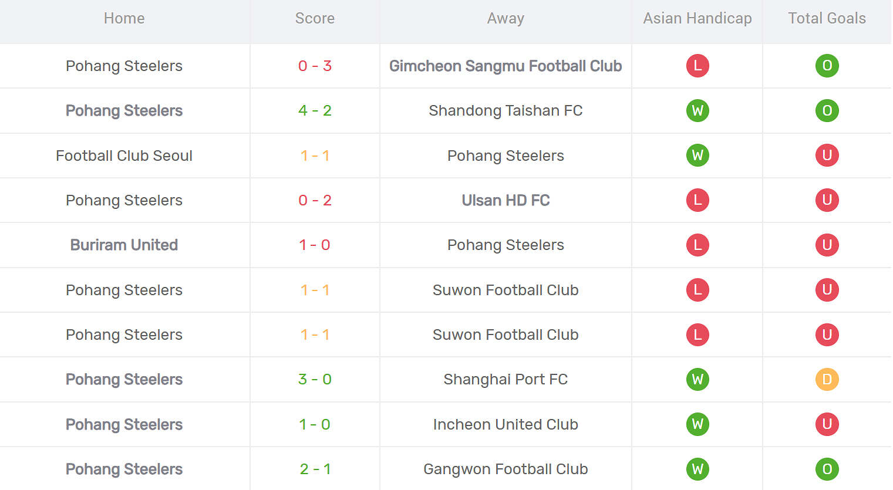
Task: Click the Total Goals column header
Action: coord(827,19)
